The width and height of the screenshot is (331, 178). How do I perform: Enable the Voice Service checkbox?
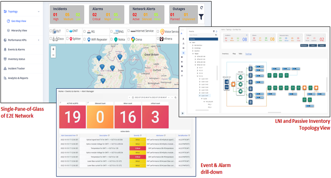tap(158, 31)
